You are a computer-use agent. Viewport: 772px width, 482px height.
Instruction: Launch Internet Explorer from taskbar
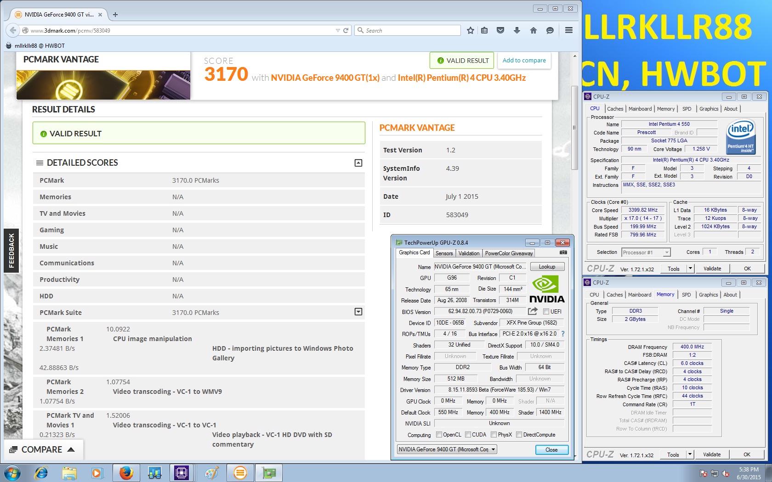coord(41,473)
